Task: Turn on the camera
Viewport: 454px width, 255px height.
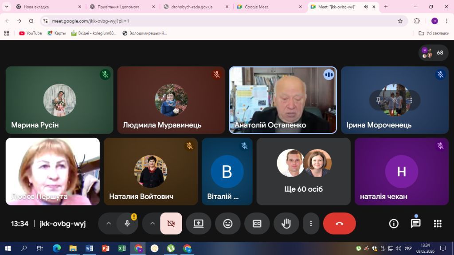Action: tap(171, 224)
